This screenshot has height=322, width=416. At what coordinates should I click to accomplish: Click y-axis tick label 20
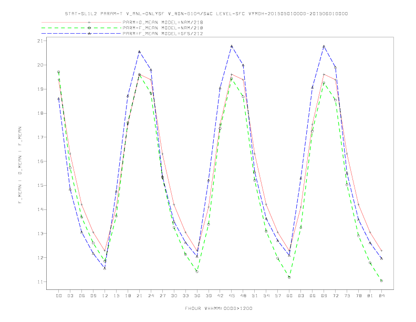[x=40, y=65]
